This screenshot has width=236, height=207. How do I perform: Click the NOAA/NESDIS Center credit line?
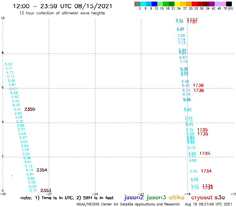(128, 204)
